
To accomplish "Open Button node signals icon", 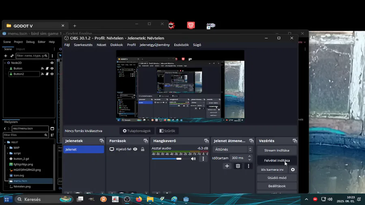I will pos(42,68).
